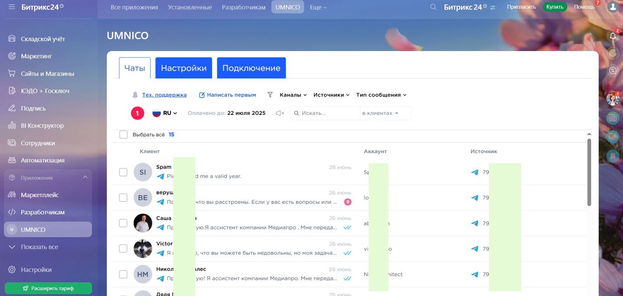Open Разработчикам top menu item
This screenshot has width=623, height=296.
tap(244, 7)
